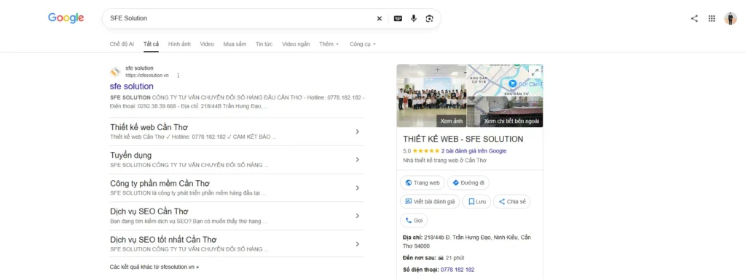Viewport: 746px width, 279px height.
Task: Click Các kết quả khác từ sfesolution.vn
Action: [154, 267]
